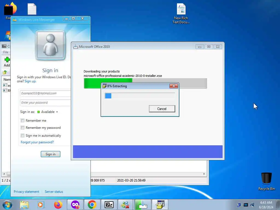Click the 28 009 975 size status text
The image size is (280, 210).
[98, 180]
